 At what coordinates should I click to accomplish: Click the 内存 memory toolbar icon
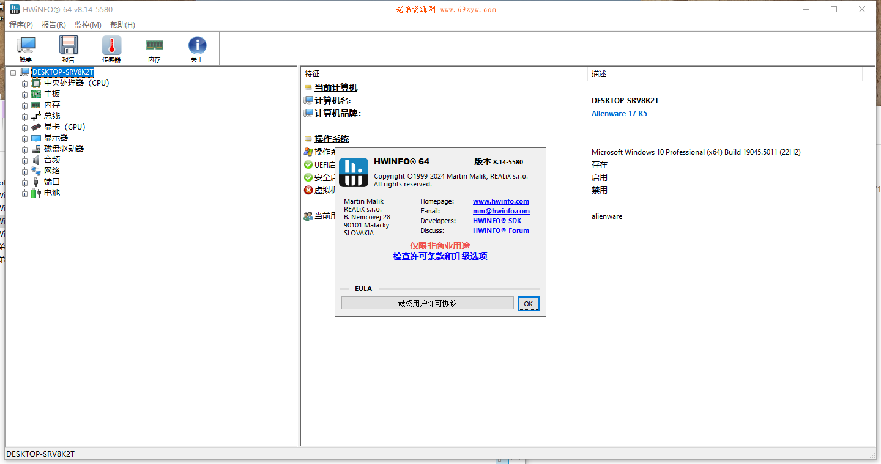pyautogui.click(x=154, y=45)
